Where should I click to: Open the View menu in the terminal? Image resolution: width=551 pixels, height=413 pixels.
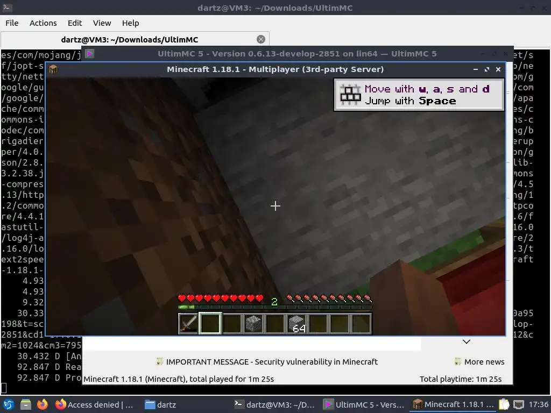102,23
